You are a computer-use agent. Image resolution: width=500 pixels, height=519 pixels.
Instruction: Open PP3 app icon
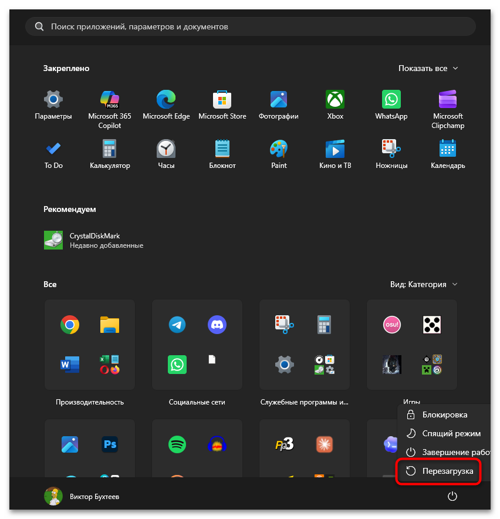[x=284, y=444]
